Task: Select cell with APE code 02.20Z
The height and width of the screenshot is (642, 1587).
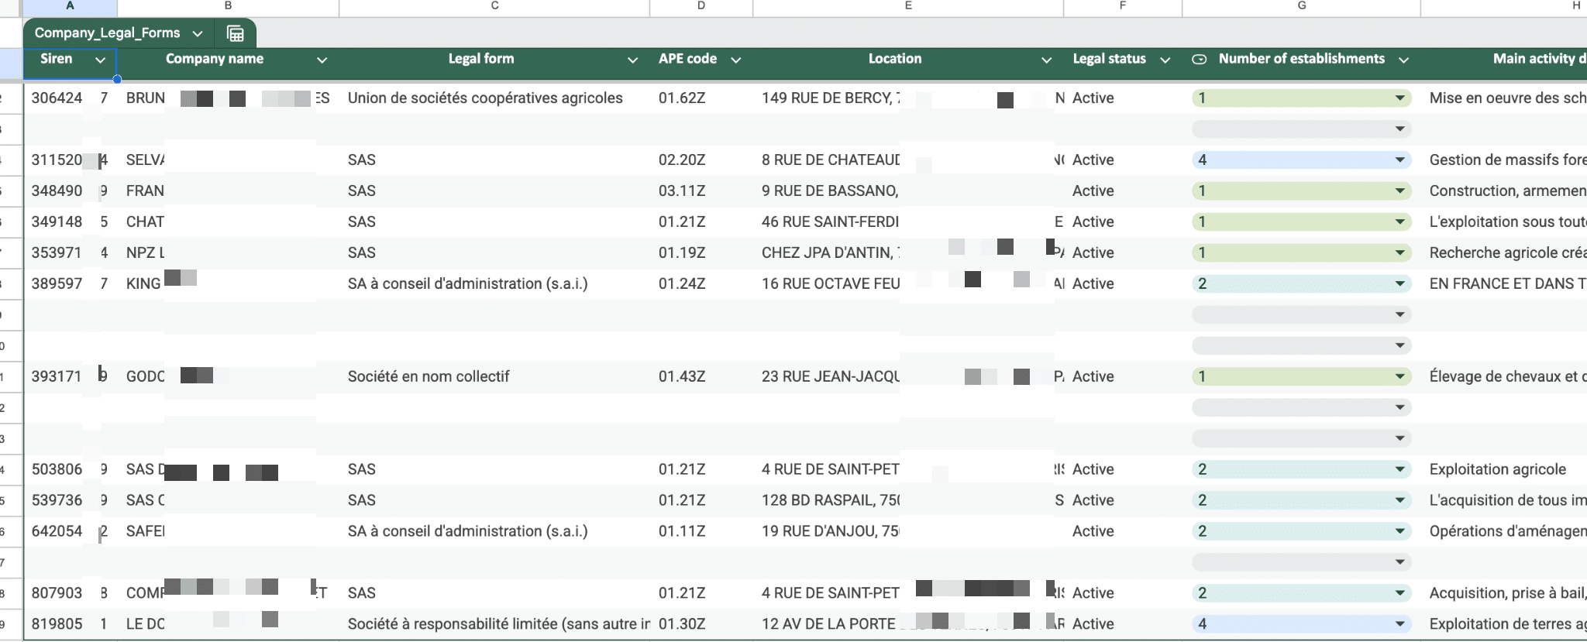Action: point(682,160)
